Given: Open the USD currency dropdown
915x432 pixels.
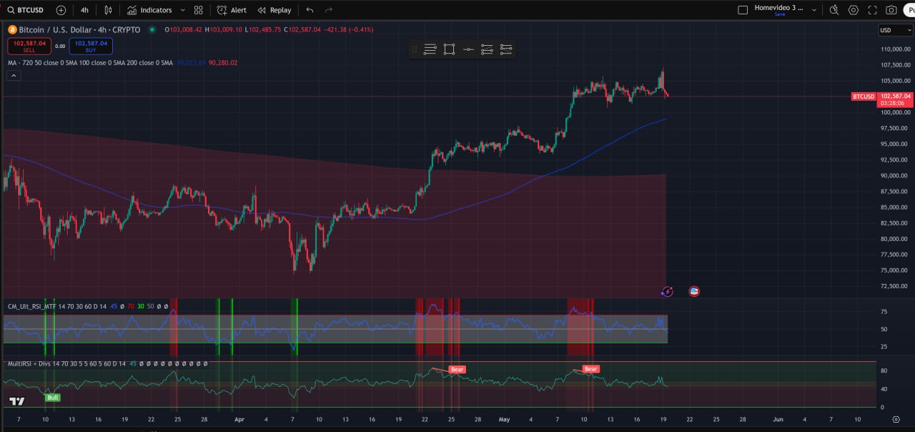Looking at the screenshot, I should (895, 30).
